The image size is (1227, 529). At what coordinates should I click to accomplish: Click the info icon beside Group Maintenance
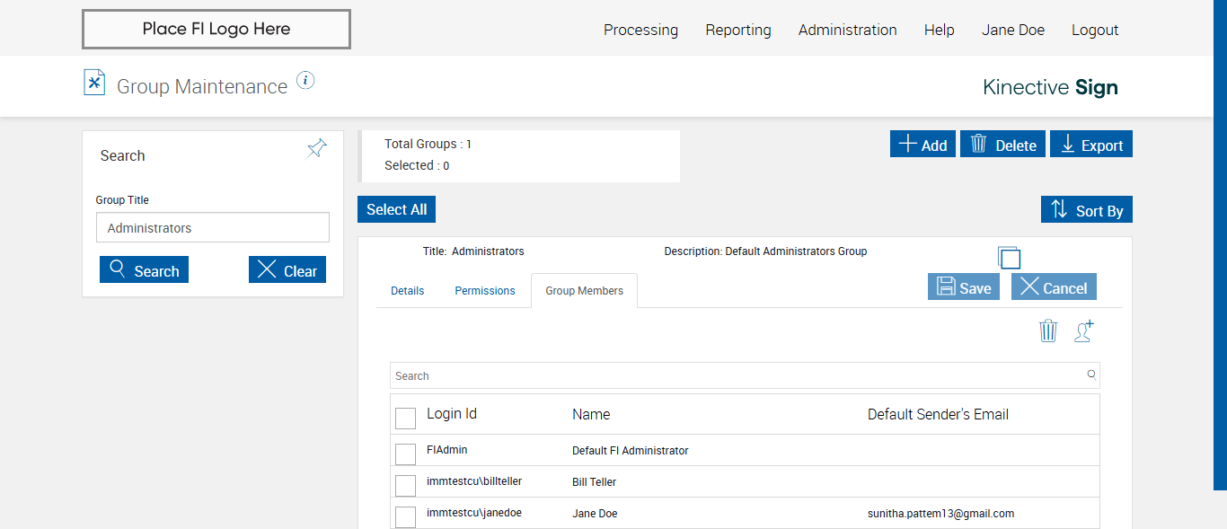click(305, 81)
